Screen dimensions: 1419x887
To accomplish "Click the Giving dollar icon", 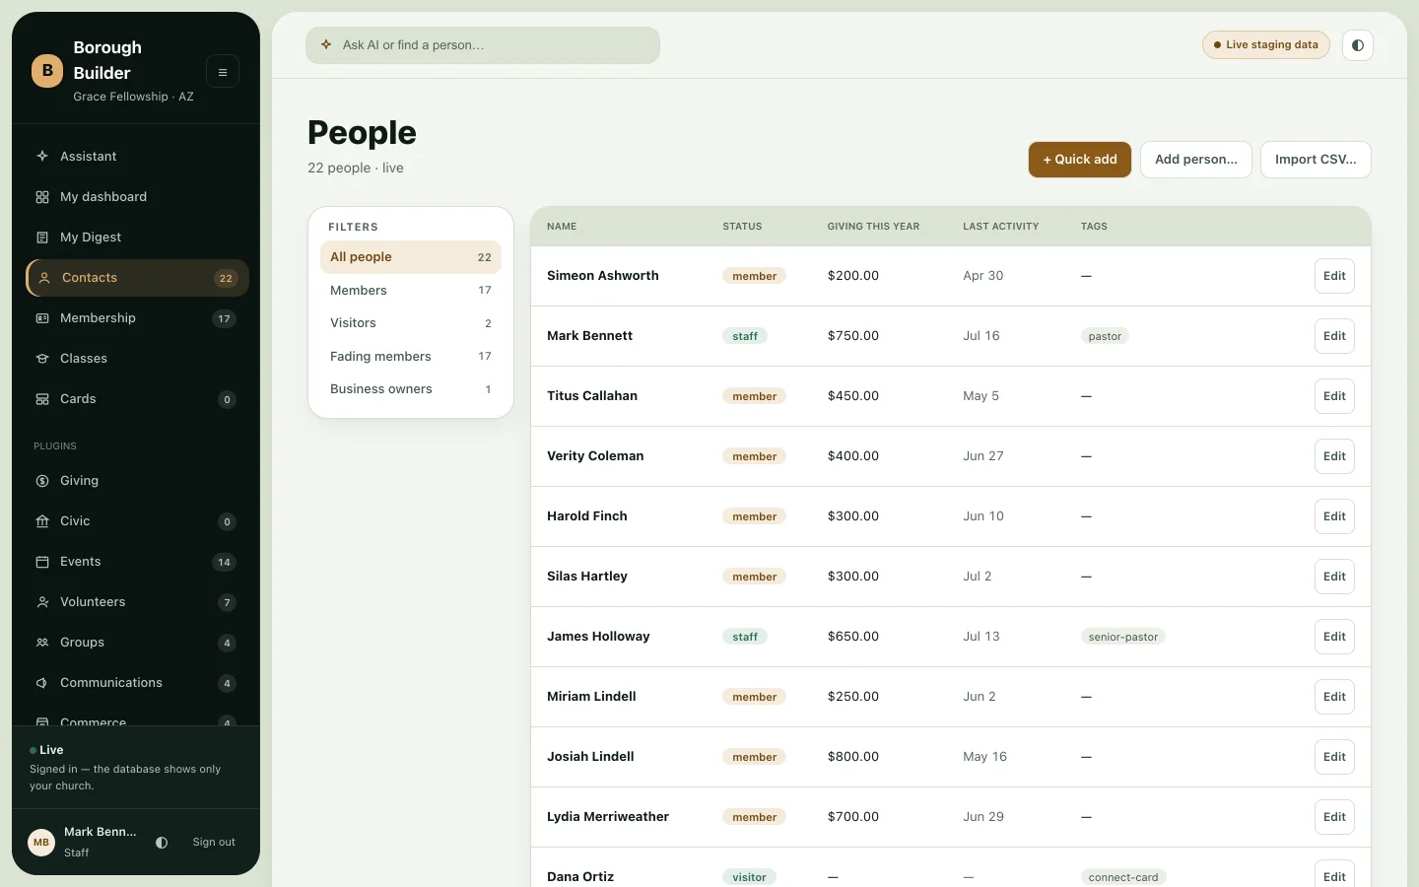I will 42,481.
